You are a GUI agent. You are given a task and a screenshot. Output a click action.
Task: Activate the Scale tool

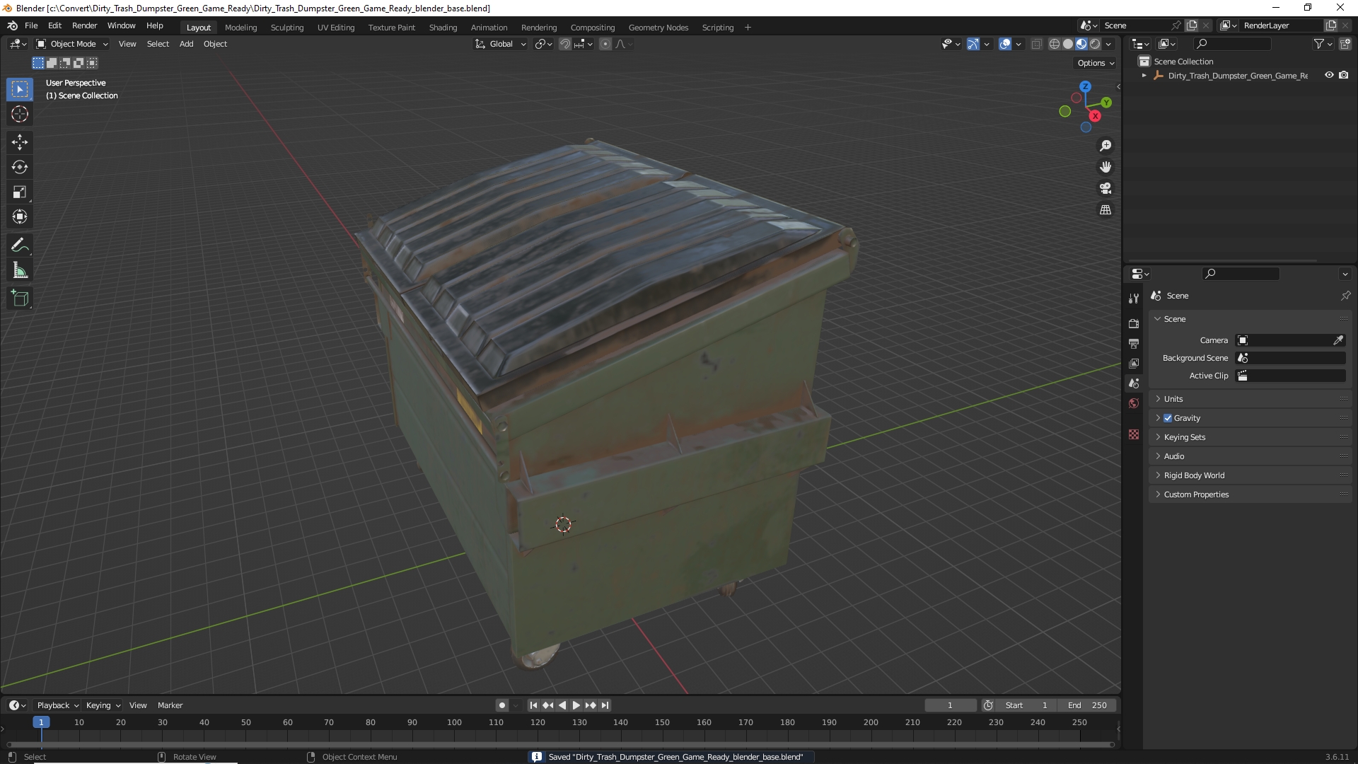click(x=20, y=192)
